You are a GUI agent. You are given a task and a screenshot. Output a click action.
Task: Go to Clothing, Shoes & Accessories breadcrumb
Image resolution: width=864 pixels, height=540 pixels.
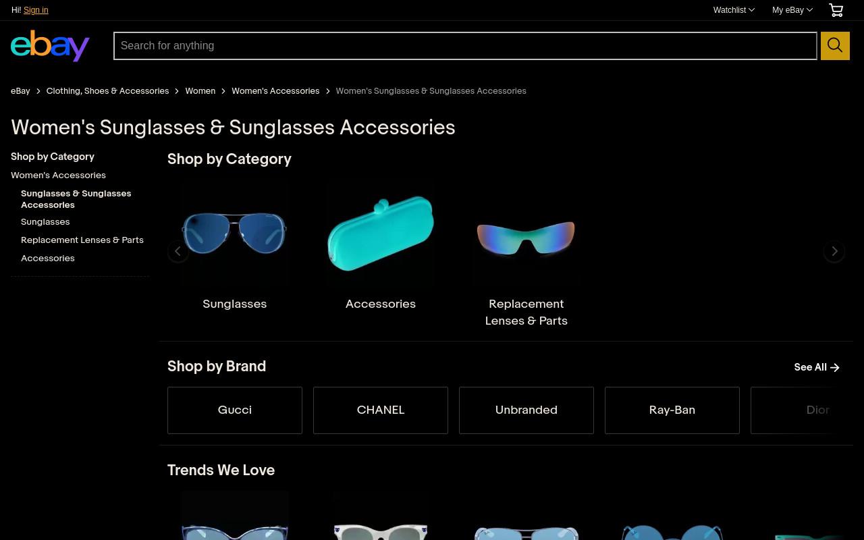[x=107, y=91]
